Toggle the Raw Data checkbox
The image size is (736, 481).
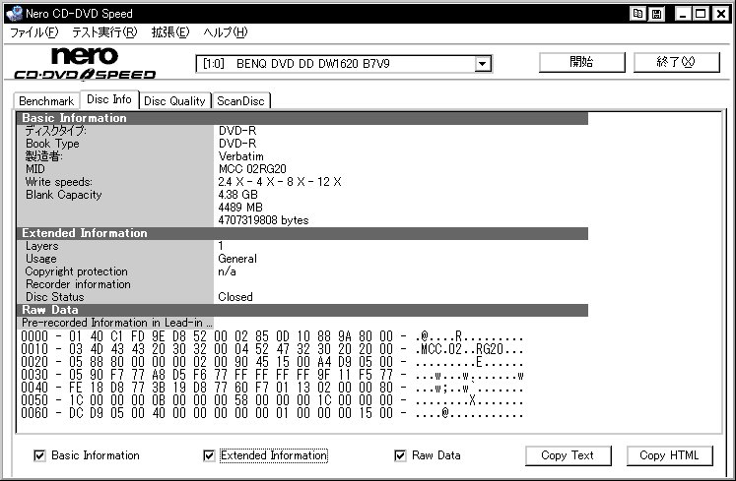400,455
